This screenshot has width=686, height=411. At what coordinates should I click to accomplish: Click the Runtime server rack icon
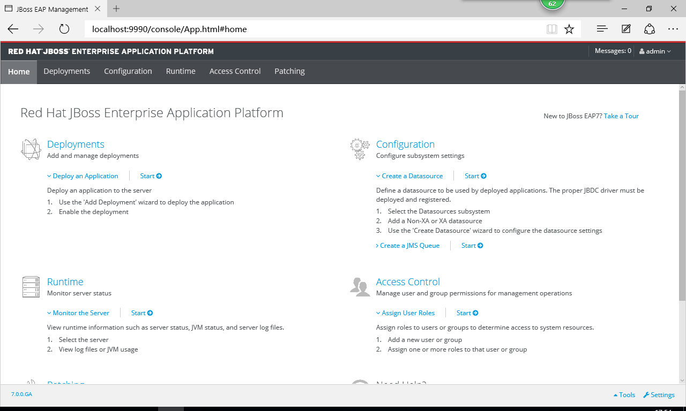[x=31, y=287]
